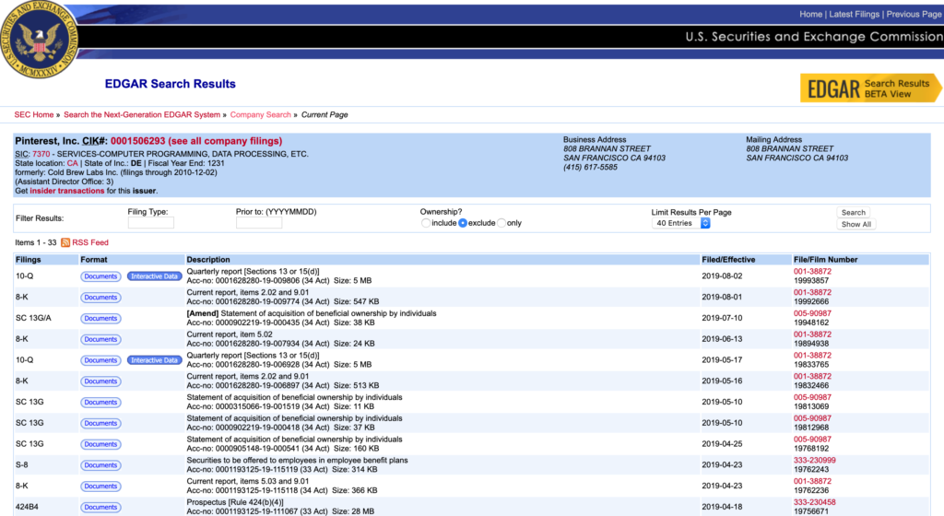
Task: Open Documents for SC 13G filed 2019-04-25
Action: pos(100,445)
